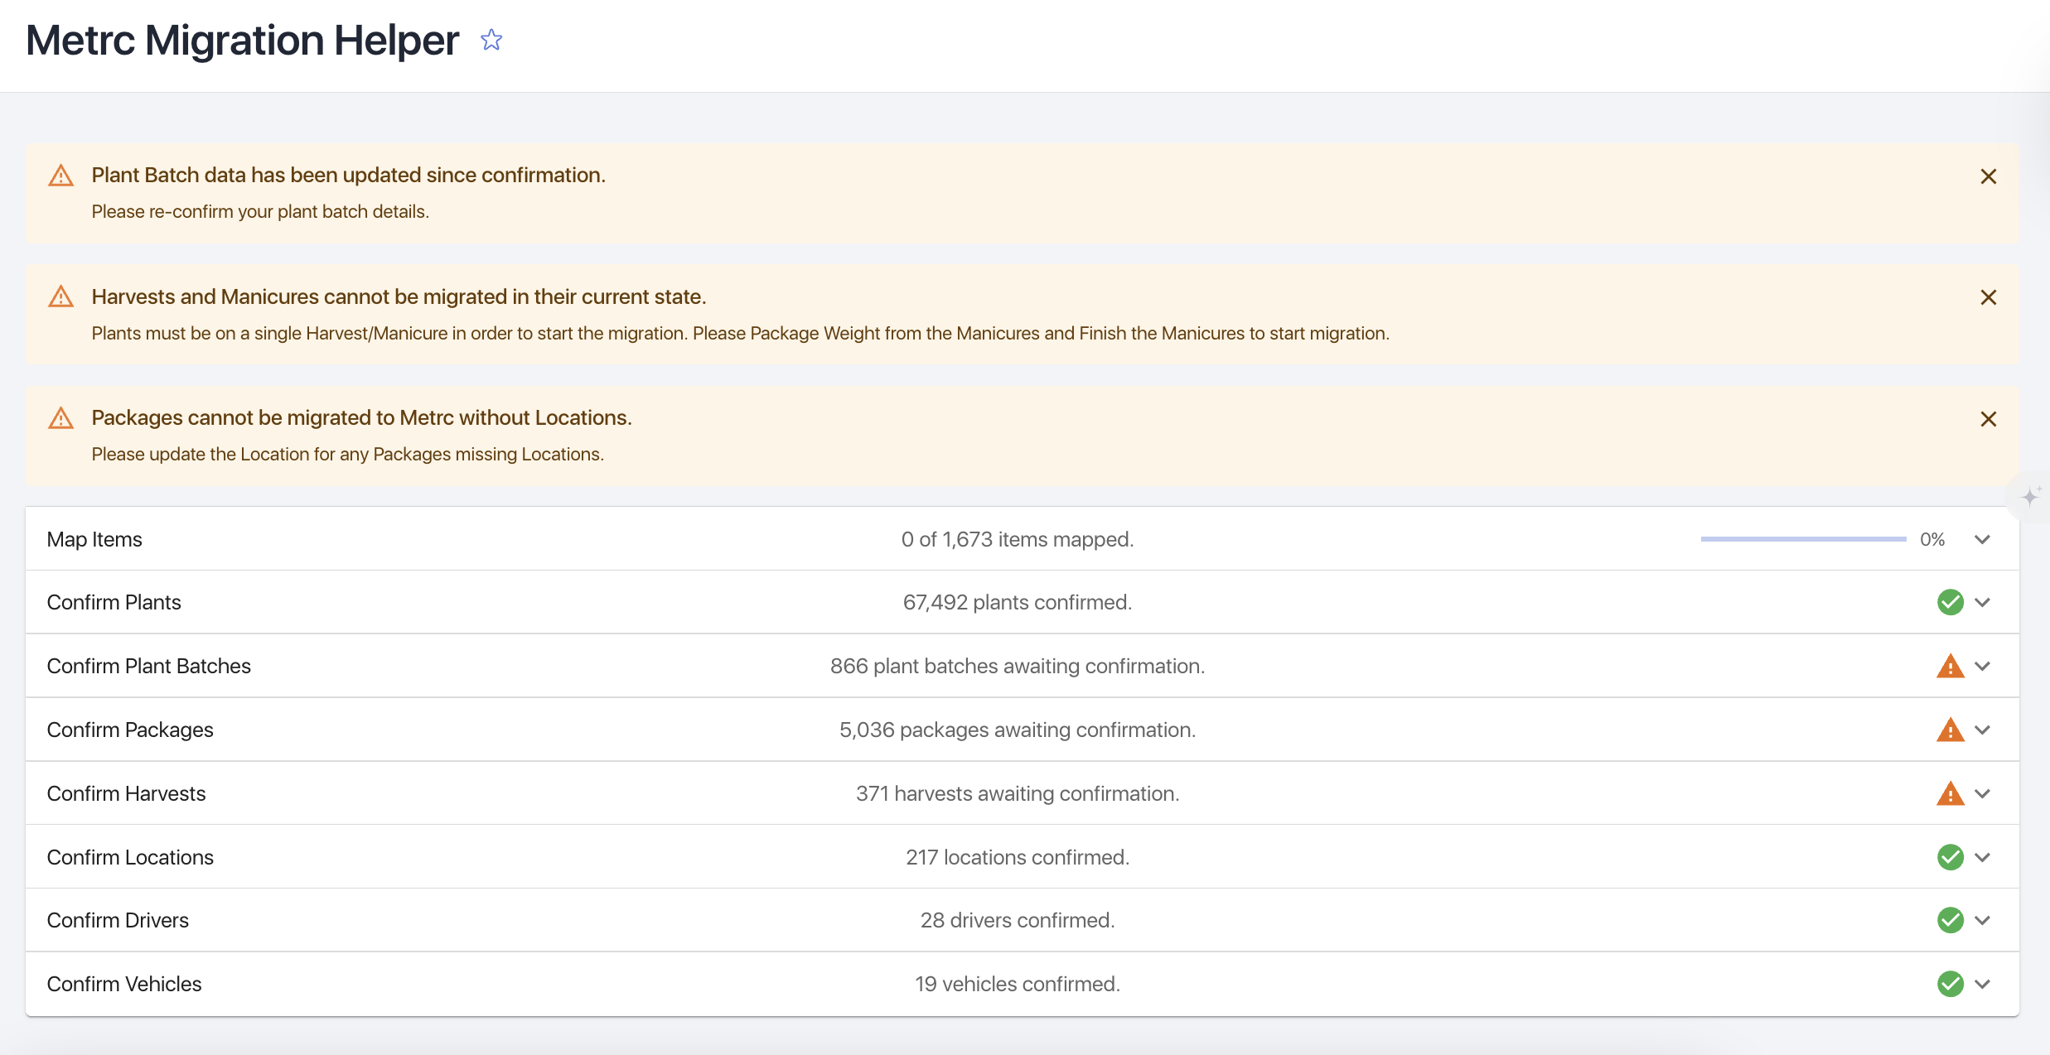Viewport: 2050px width, 1055px height.
Task: Click warning icon on Confirm Harvests row
Action: [x=1950, y=793]
